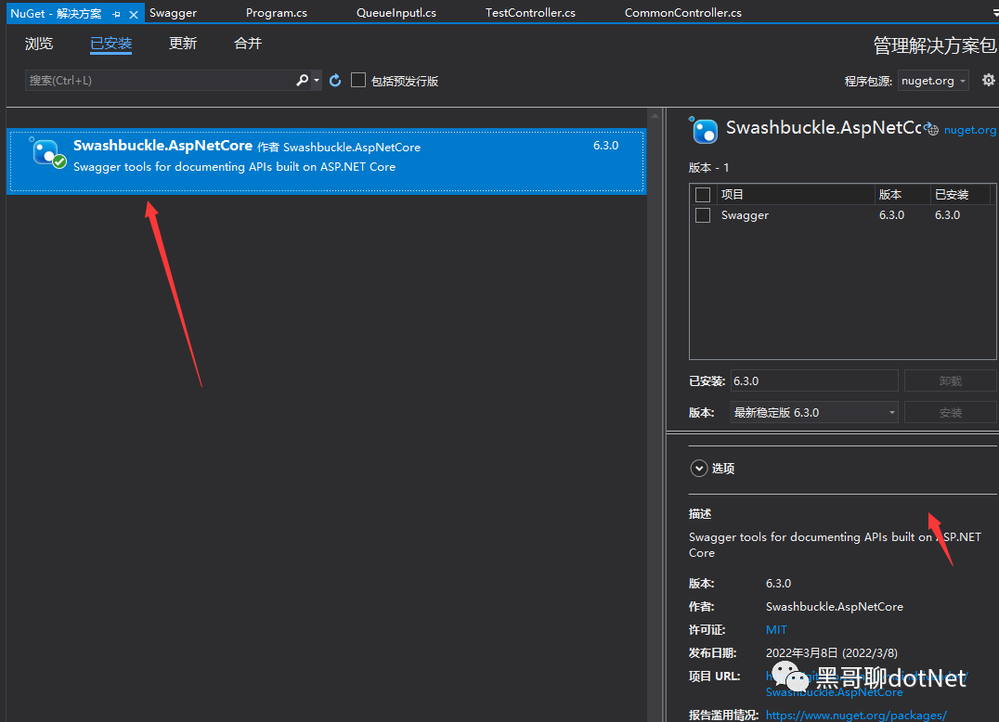Open the Program.cs tab
This screenshot has width=999, height=722.
click(x=277, y=13)
